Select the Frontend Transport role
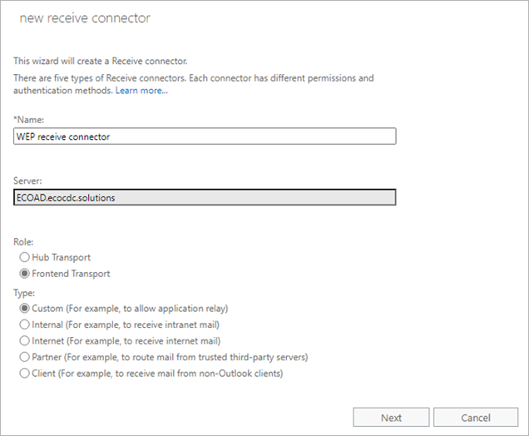529x436 pixels. (25, 273)
